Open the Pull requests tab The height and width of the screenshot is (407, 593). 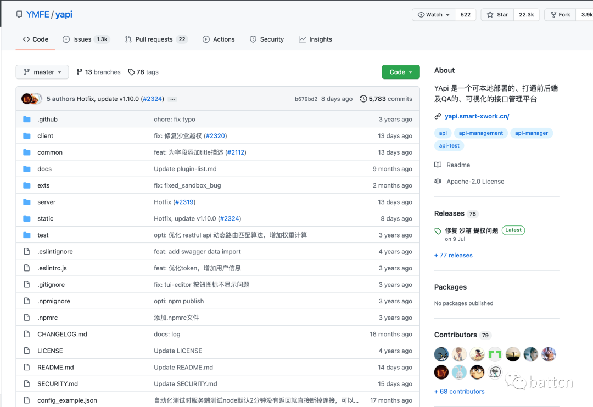click(156, 39)
